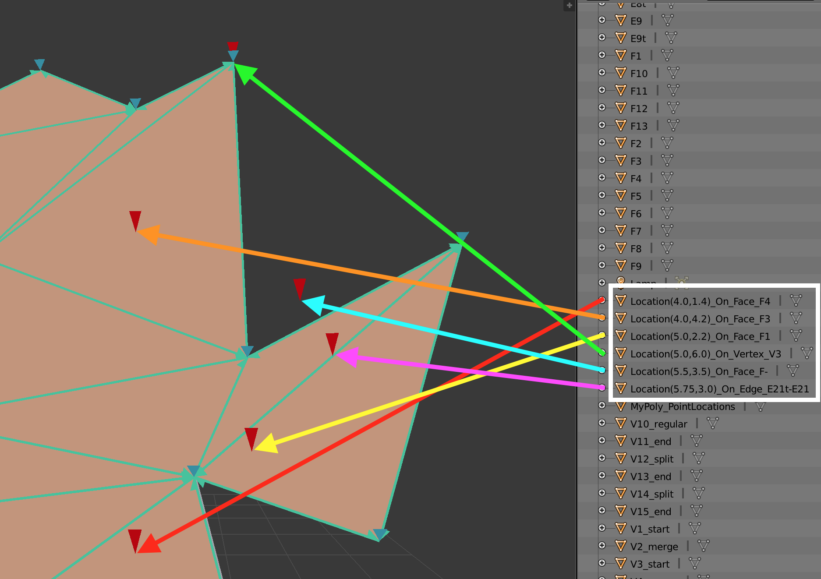This screenshot has width=821, height=579.
Task: Click the orange object icon for V13_end
Action: click(620, 476)
